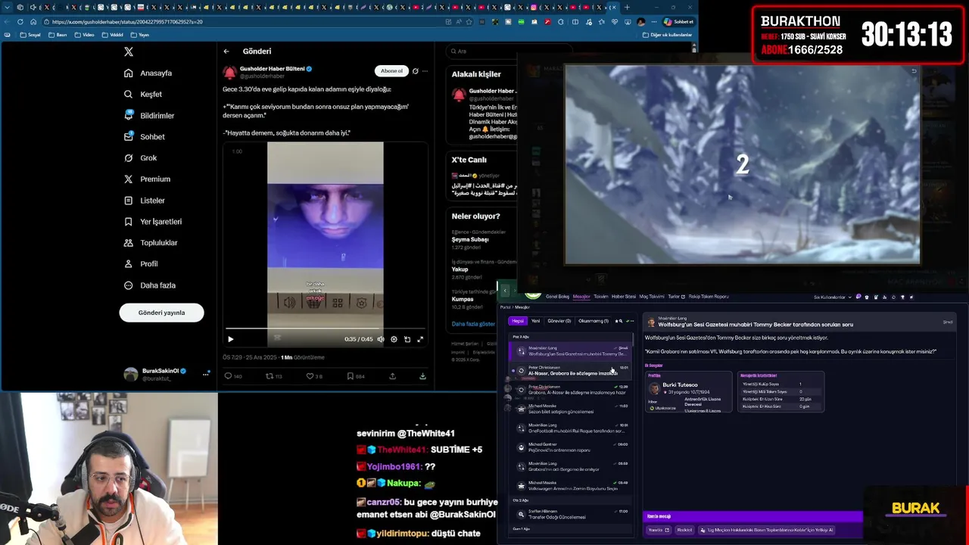Open Grok from the X sidebar
Image resolution: width=969 pixels, height=545 pixels.
click(140, 158)
